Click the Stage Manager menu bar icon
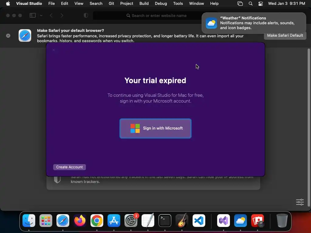311x233 pixels. 240,4
